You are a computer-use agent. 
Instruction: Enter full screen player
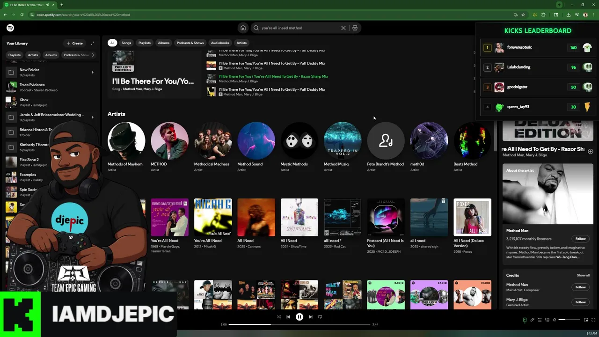[593, 320]
